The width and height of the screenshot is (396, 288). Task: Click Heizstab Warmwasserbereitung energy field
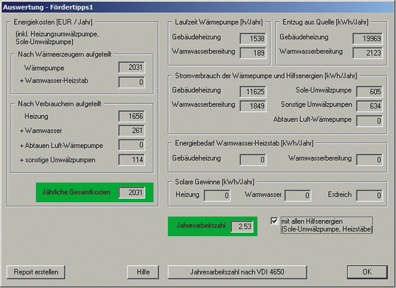tap(369, 160)
